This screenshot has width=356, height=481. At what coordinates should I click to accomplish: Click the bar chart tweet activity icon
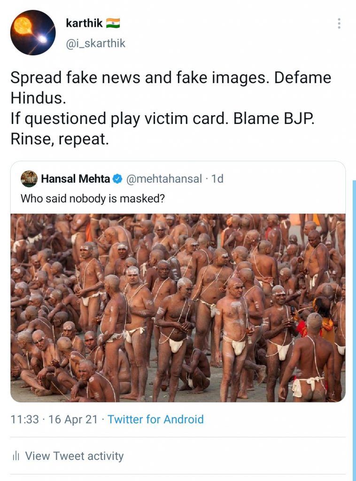[16, 456]
